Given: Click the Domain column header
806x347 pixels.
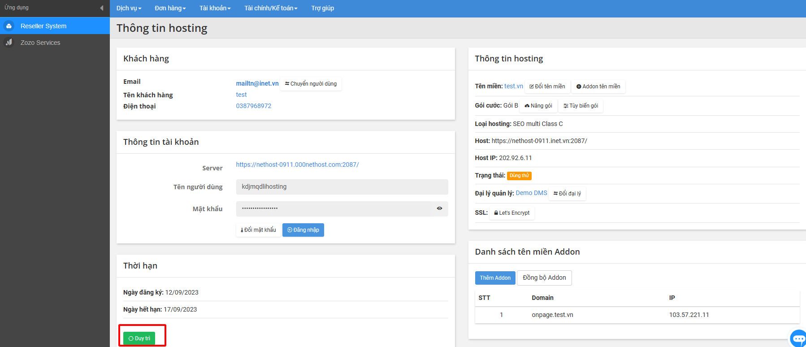Looking at the screenshot, I should [543, 298].
